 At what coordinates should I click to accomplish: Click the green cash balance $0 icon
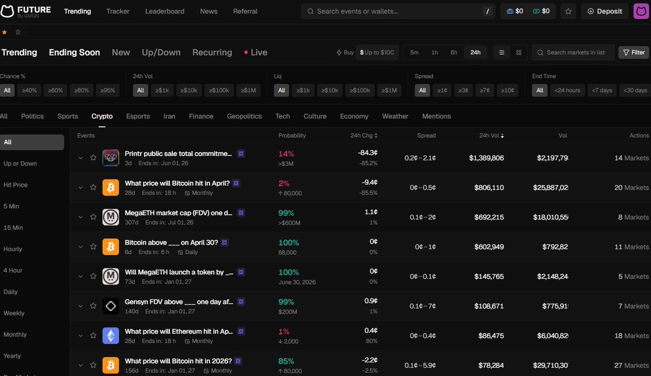(x=541, y=11)
